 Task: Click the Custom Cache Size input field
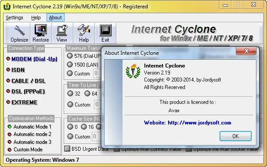(x=97, y=136)
